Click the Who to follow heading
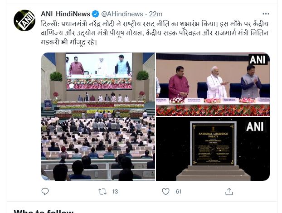The image size is (282, 213). 44,211
